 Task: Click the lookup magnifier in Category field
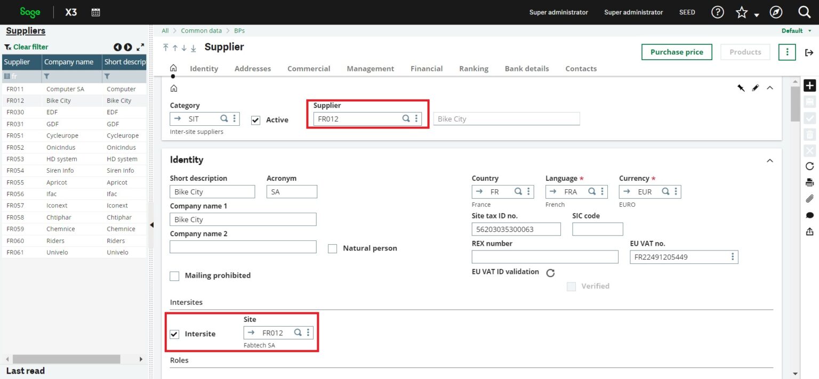224,118
